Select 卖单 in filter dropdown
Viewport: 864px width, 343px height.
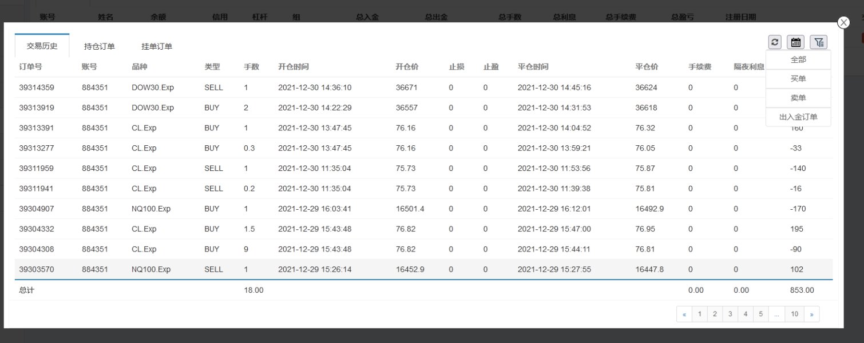pos(798,98)
